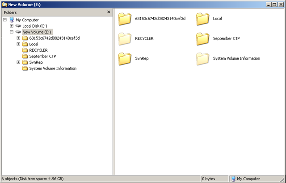Click the window title bar folder icon
The width and height of the screenshot is (286, 183).
[x=5, y=4]
